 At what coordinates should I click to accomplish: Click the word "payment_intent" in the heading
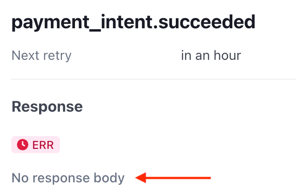coord(56,23)
